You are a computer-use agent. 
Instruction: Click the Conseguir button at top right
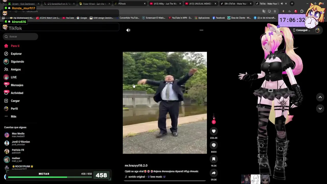302,30
